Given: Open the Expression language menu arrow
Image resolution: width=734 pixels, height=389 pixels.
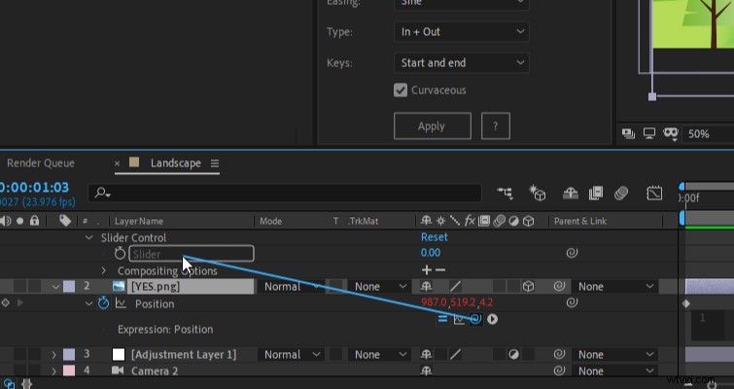Looking at the screenshot, I should coord(492,319).
